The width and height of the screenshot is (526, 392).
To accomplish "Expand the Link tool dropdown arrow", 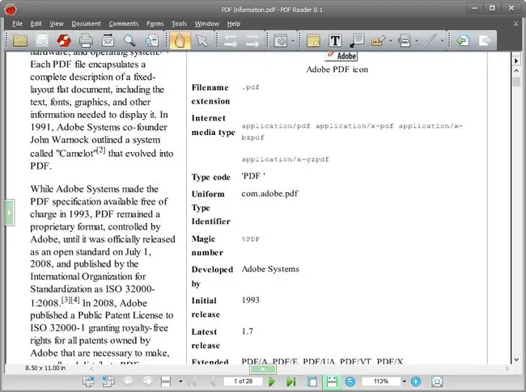I will (x=417, y=41).
